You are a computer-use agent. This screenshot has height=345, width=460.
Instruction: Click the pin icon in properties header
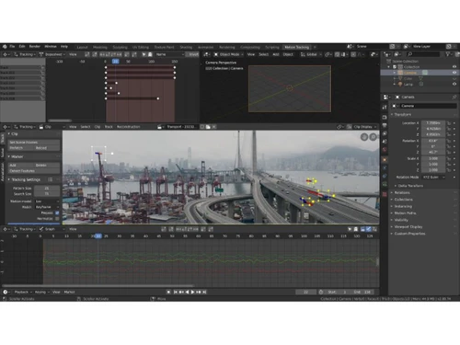coord(454,97)
